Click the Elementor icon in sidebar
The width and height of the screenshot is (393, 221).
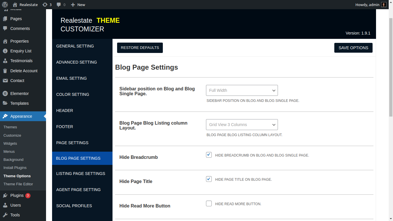click(x=5, y=94)
